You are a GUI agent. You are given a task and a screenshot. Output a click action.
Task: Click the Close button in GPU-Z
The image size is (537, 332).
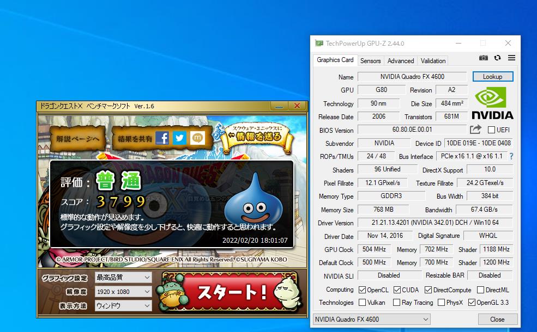[x=497, y=319]
